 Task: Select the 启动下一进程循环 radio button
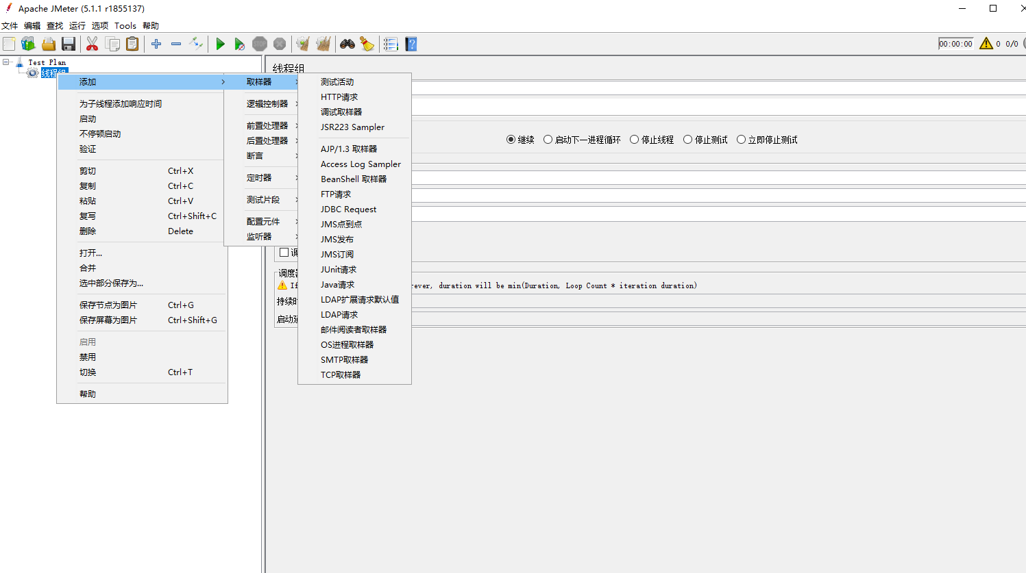point(548,140)
